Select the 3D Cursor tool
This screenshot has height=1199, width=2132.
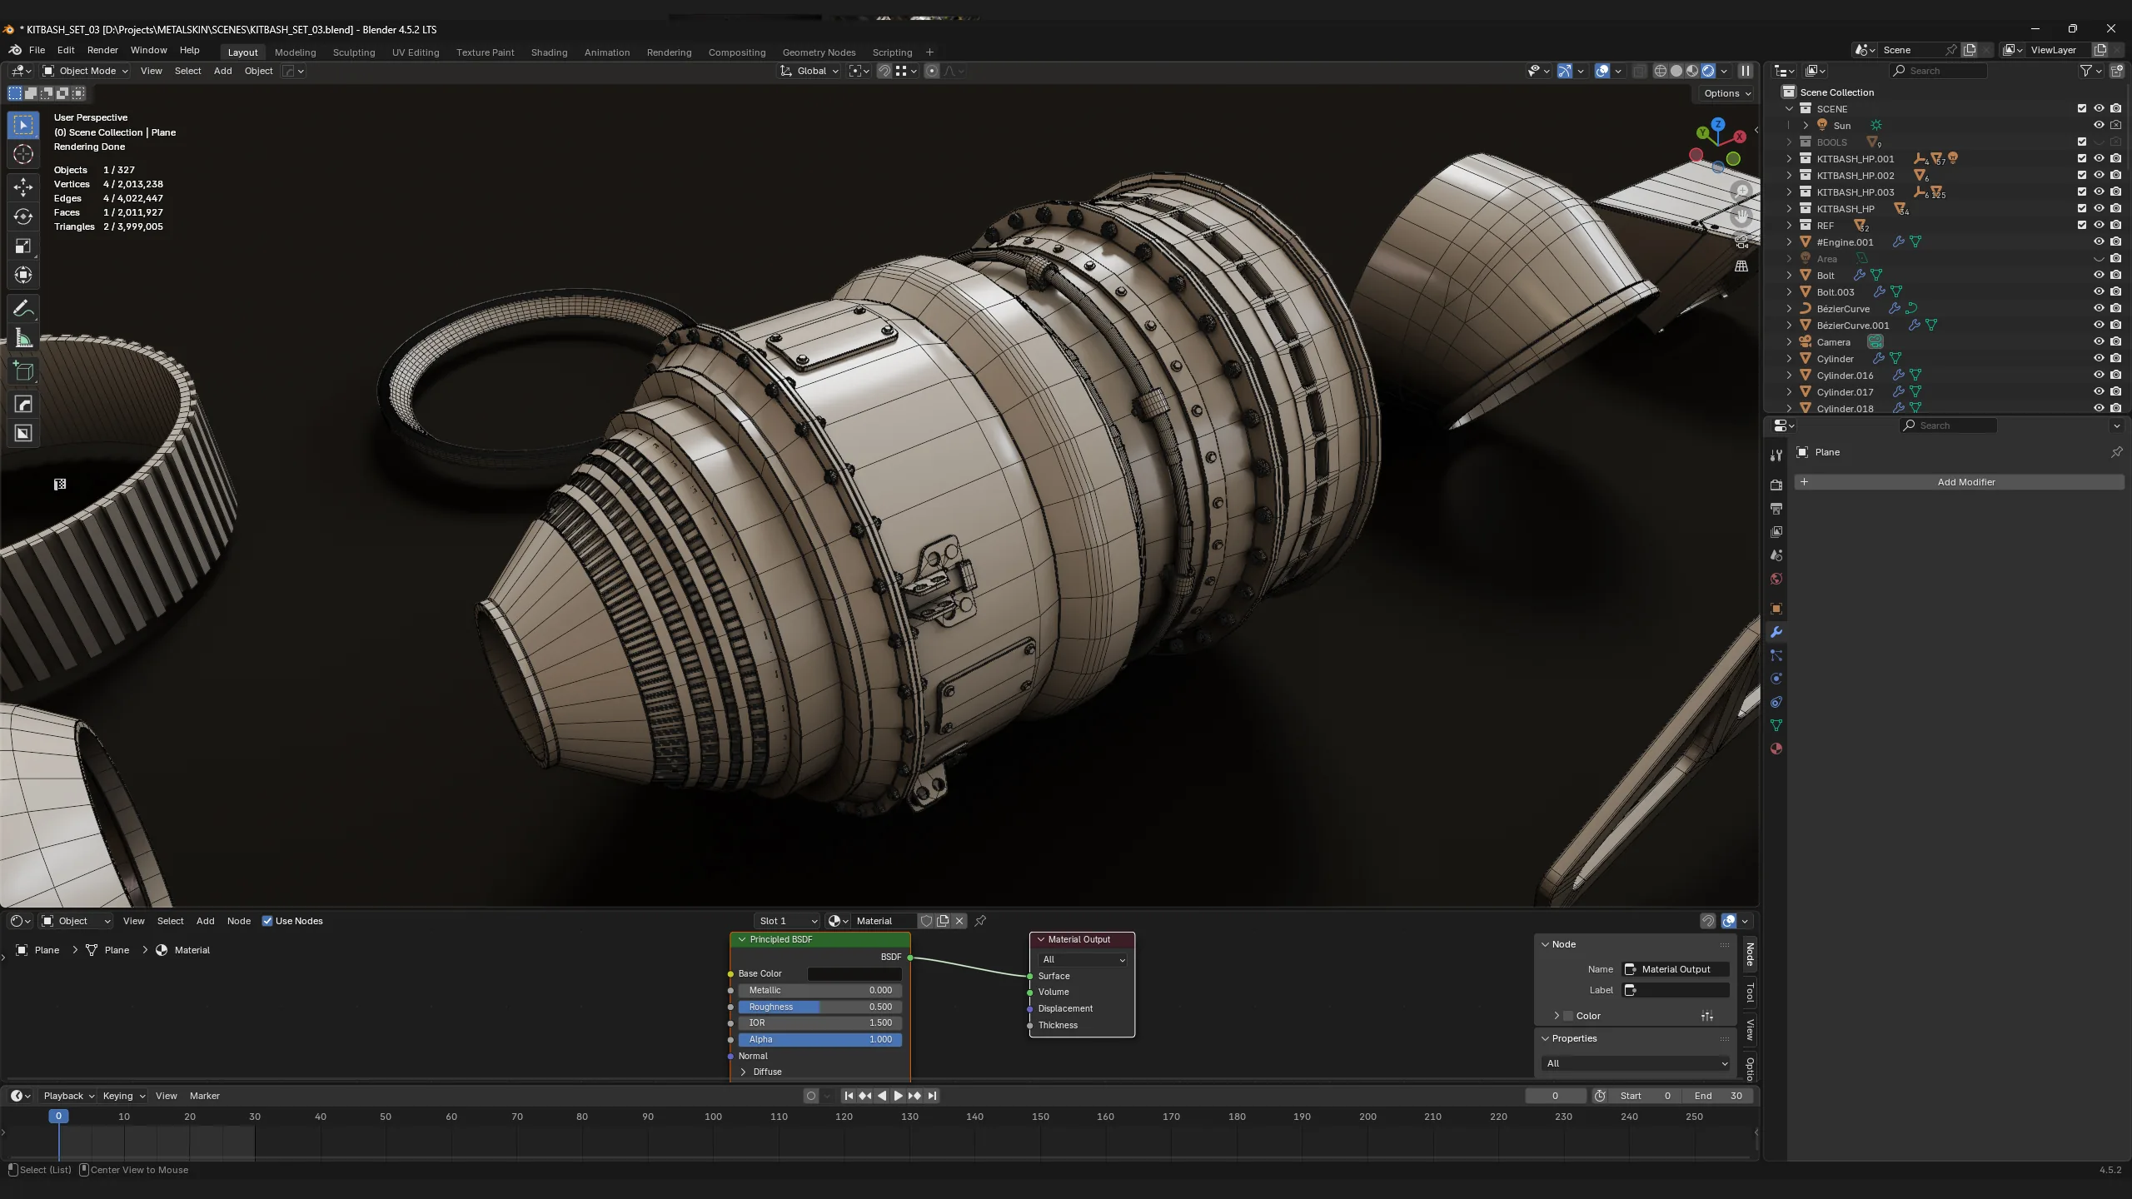(x=23, y=154)
